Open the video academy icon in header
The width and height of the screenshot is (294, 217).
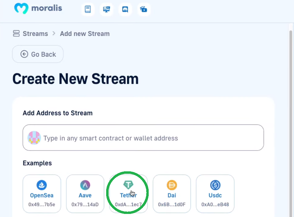pyautogui.click(x=143, y=9)
